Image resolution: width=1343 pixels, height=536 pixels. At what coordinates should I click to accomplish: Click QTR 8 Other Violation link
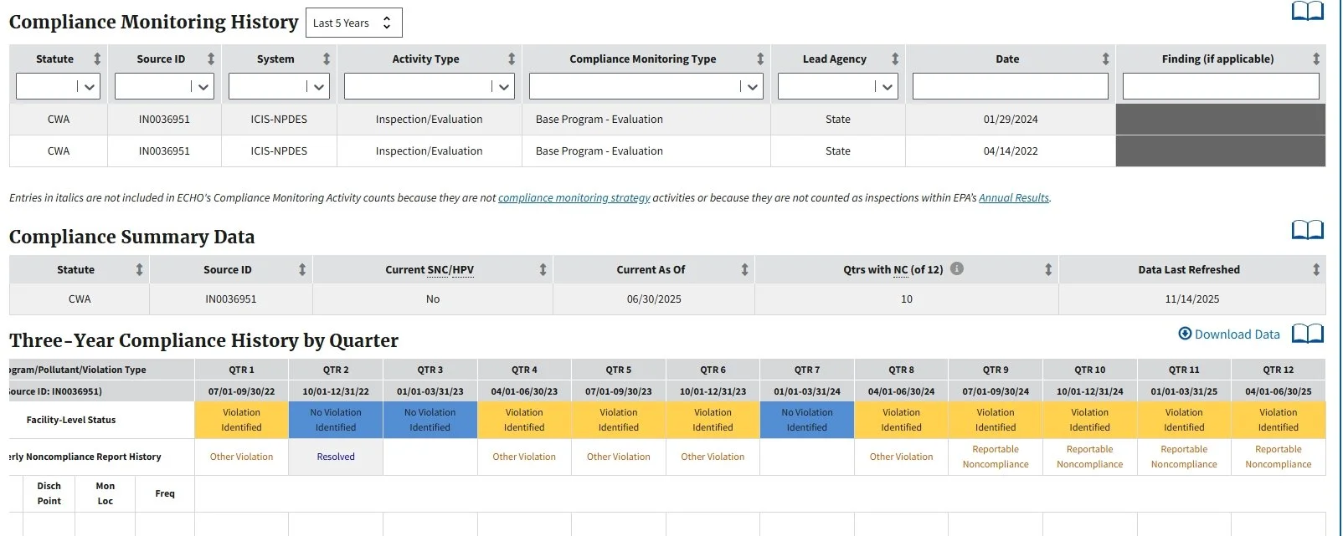click(901, 457)
